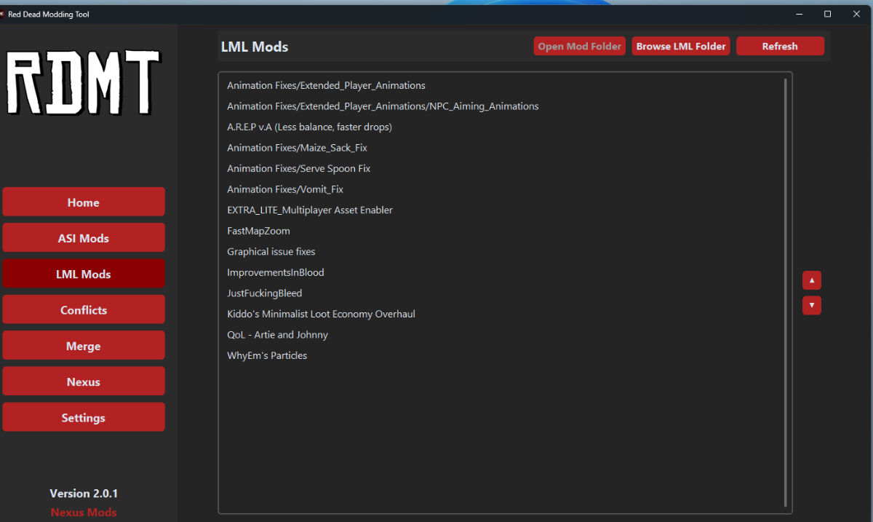The image size is (873, 522).
Task: Open the Nexus section
Action: coord(84,381)
